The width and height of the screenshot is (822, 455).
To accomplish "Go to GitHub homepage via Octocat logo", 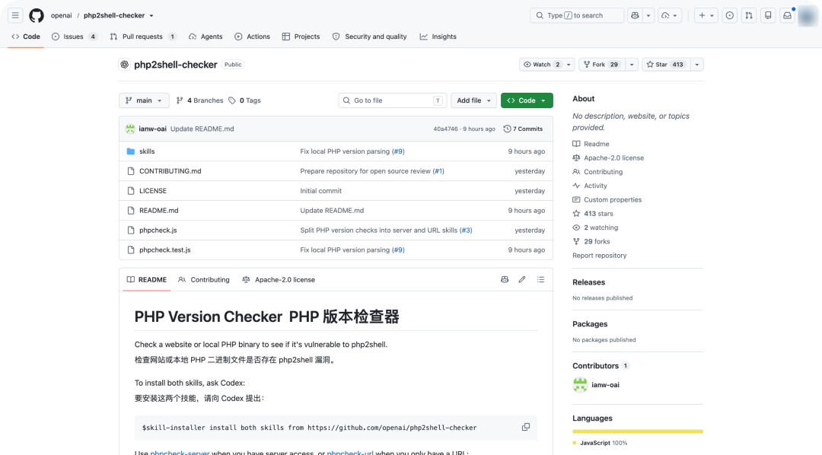I will pyautogui.click(x=37, y=16).
